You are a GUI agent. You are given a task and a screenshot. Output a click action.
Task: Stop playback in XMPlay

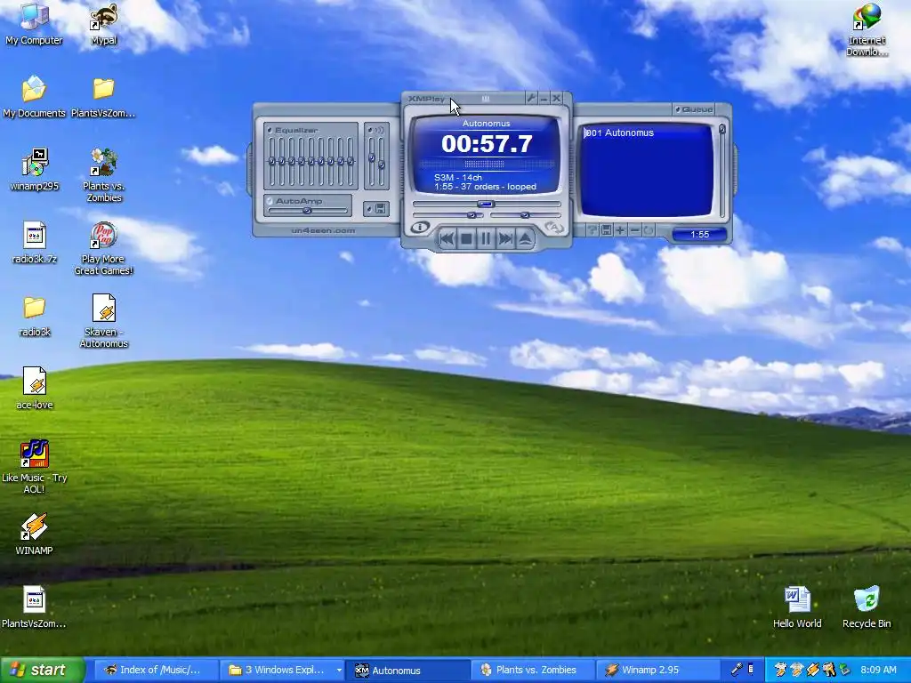pyautogui.click(x=466, y=238)
